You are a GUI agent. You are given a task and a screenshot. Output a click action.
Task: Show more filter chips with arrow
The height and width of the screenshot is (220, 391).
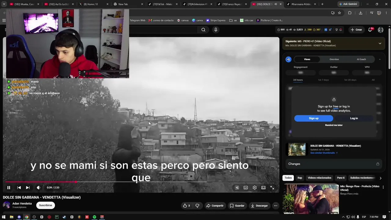click(x=380, y=178)
